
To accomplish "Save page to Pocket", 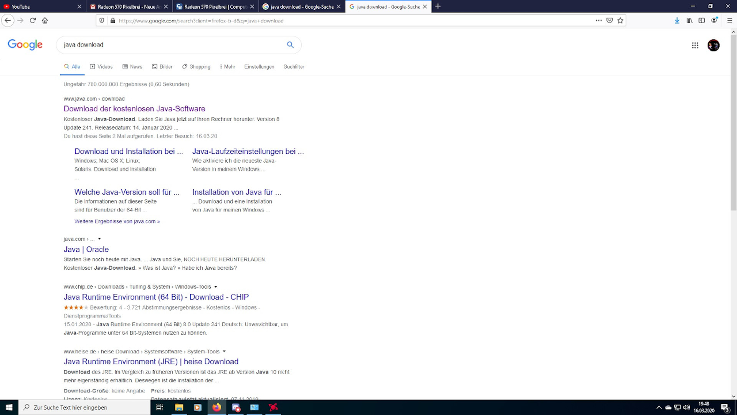I will [x=610, y=20].
